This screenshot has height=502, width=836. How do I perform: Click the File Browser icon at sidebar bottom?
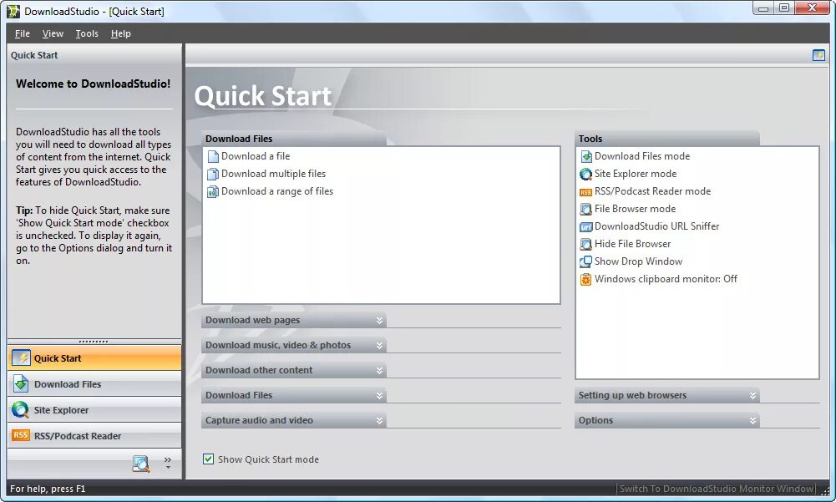click(141, 463)
